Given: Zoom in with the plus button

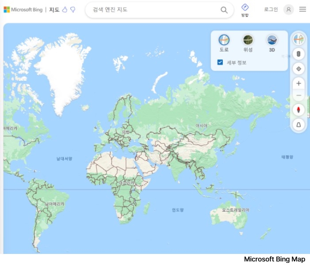Looking at the screenshot, I should pyautogui.click(x=299, y=83).
